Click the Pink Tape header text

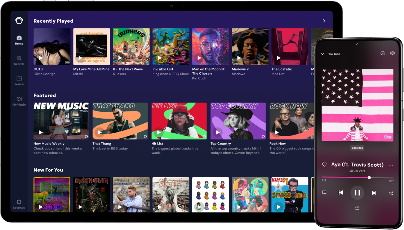click(334, 54)
